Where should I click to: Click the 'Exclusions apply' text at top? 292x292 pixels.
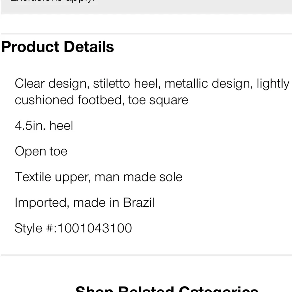click(x=53, y=1)
